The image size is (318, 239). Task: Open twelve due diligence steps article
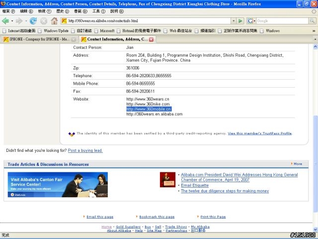click(x=225, y=191)
